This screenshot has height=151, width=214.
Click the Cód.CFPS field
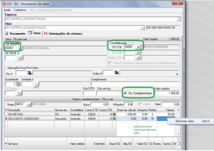(89, 93)
